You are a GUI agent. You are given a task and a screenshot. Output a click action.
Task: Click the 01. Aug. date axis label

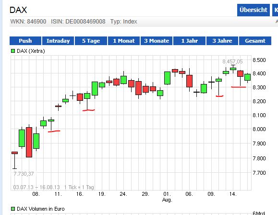[x=167, y=197]
